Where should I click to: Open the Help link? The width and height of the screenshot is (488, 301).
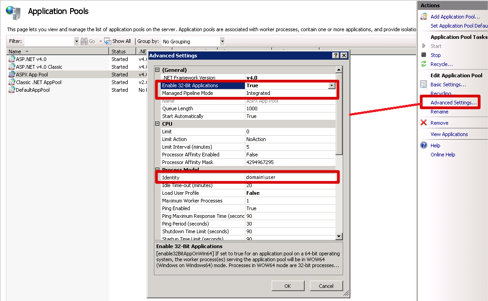click(x=435, y=146)
